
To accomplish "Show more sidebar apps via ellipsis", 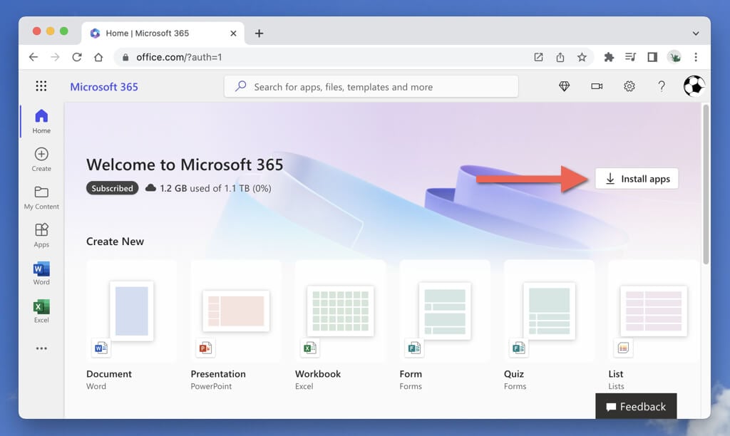I will click(x=41, y=348).
